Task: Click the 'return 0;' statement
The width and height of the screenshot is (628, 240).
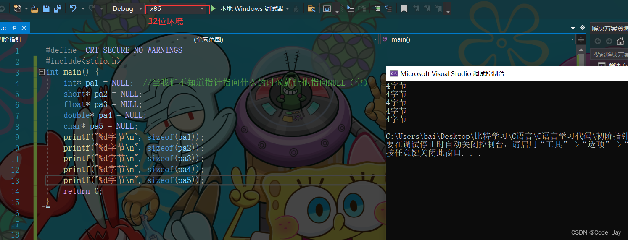Action: point(83,191)
